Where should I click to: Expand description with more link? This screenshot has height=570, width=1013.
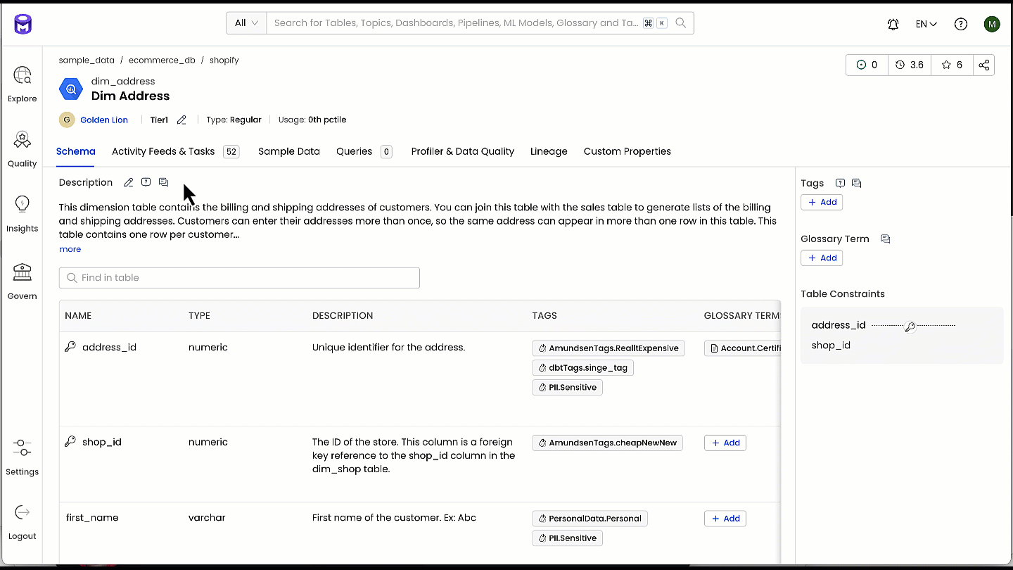point(70,249)
